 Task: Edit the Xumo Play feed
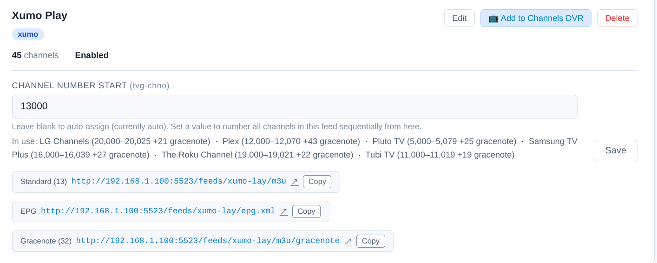tap(459, 18)
